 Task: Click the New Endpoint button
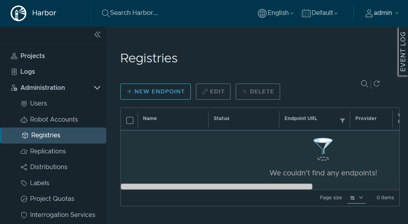[155, 91]
